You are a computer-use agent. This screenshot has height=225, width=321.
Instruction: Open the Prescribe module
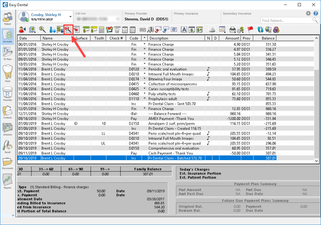pos(8,94)
